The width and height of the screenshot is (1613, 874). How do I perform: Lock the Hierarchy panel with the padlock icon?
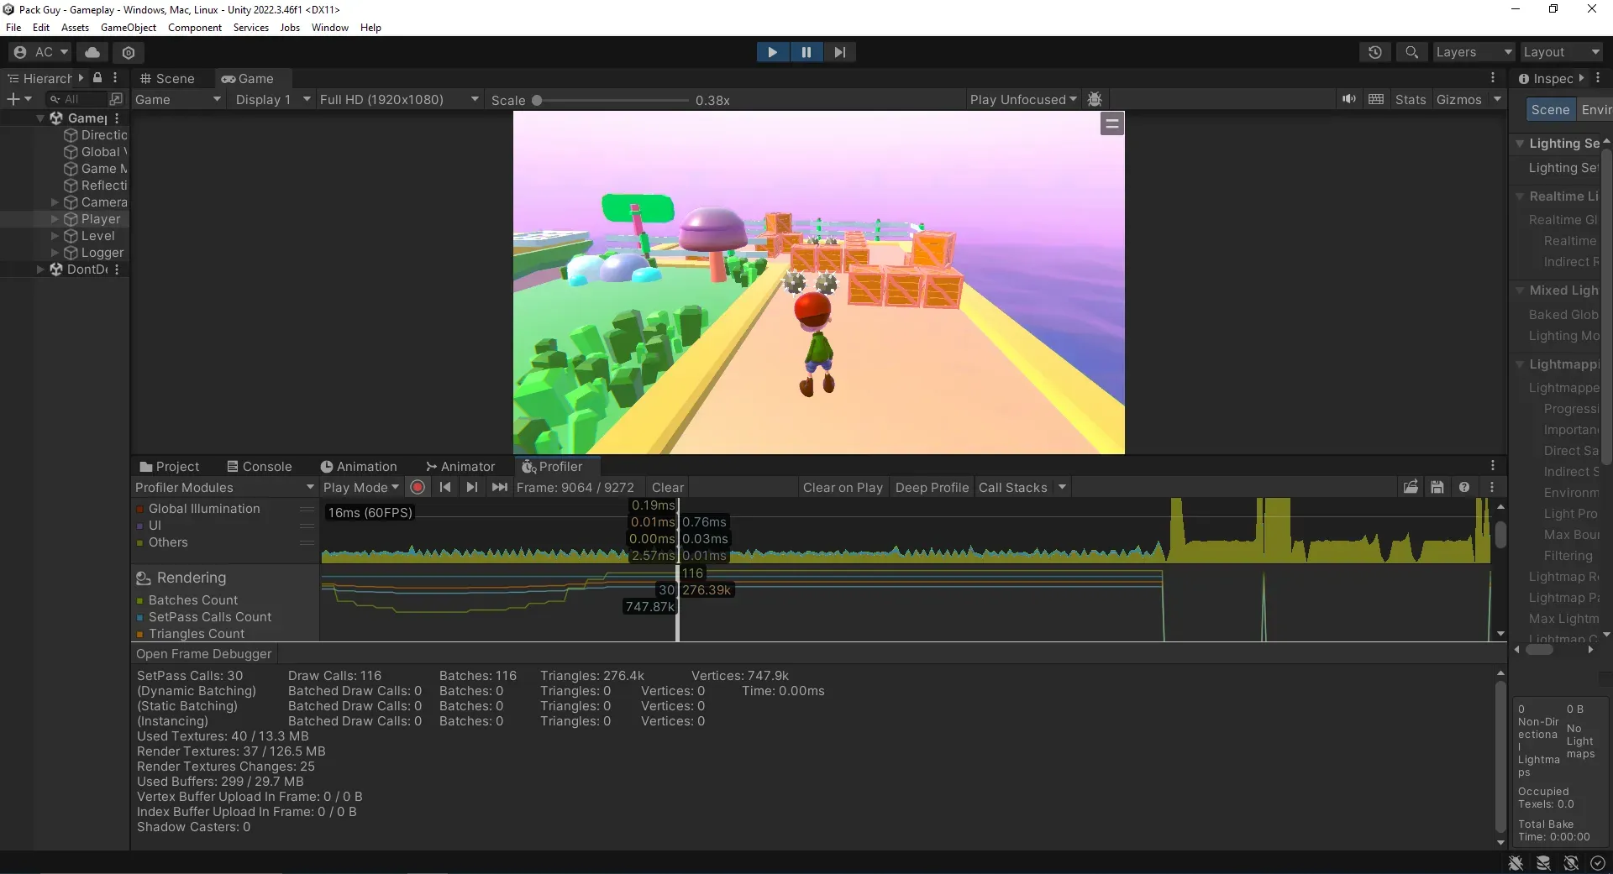pos(97,78)
